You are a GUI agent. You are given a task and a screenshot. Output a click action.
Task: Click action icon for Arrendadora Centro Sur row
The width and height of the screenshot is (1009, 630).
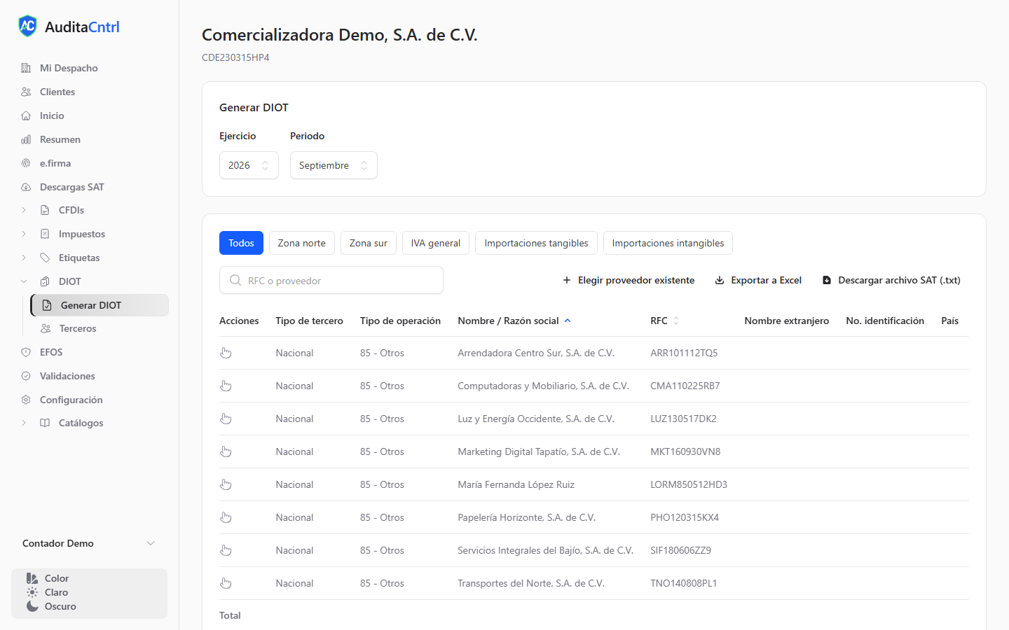(226, 353)
